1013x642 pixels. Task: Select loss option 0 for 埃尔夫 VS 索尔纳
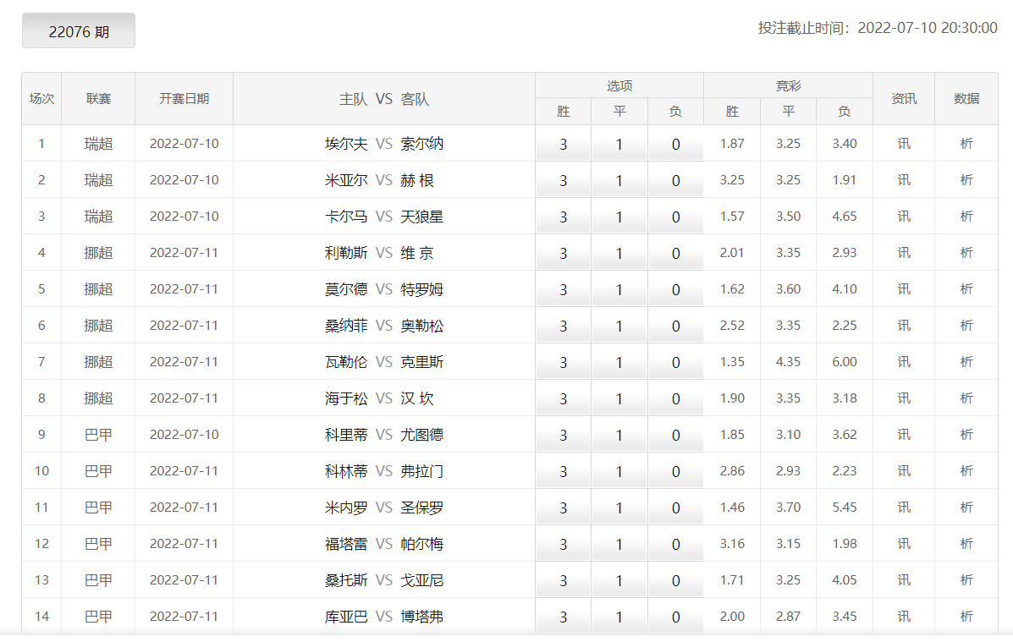tap(676, 144)
